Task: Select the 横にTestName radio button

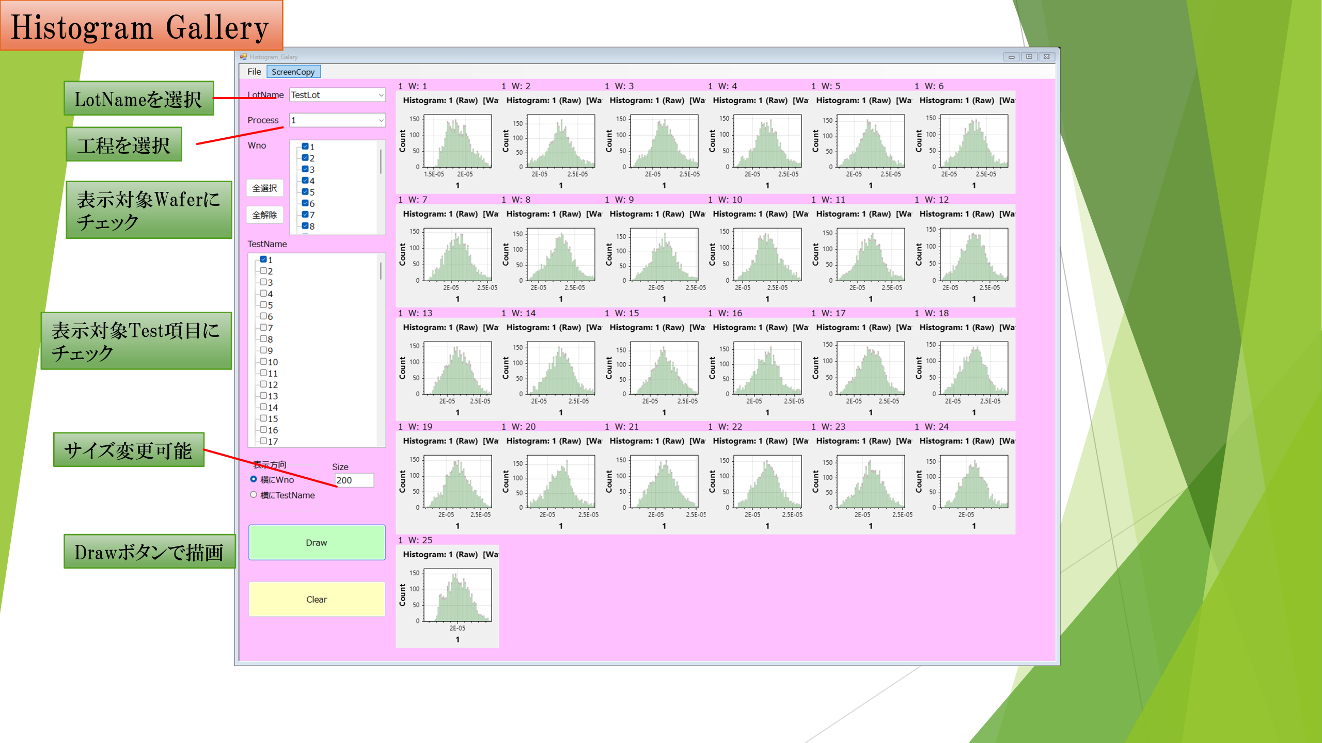Action: [254, 495]
